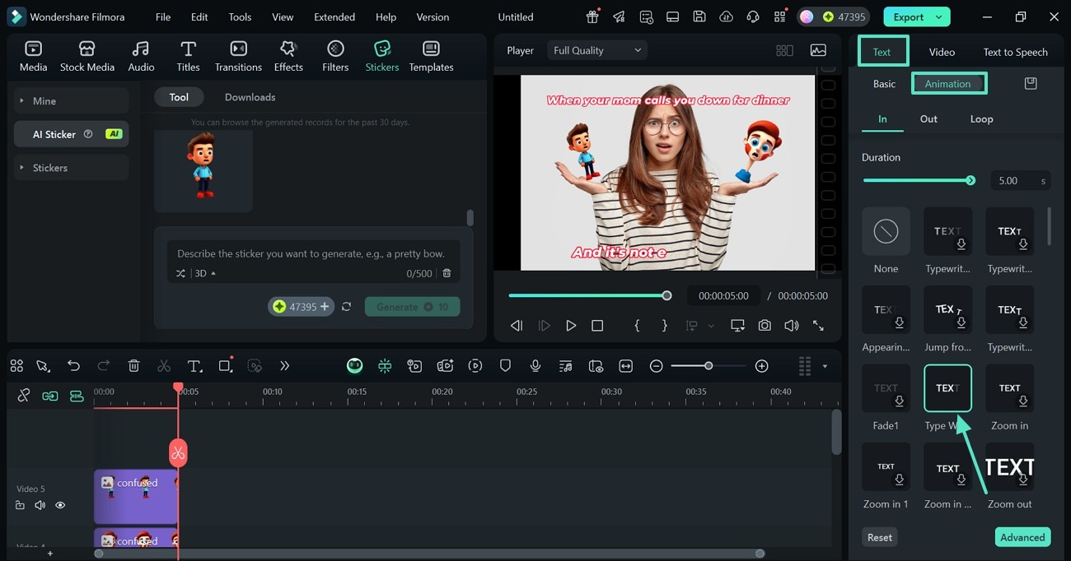
Task: Open the Extended menu
Action: pos(334,16)
